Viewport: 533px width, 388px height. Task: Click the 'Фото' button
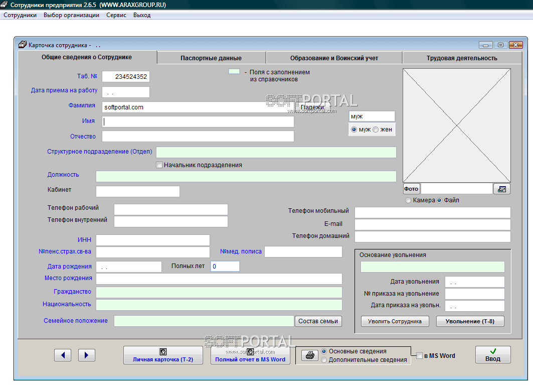[x=411, y=189]
